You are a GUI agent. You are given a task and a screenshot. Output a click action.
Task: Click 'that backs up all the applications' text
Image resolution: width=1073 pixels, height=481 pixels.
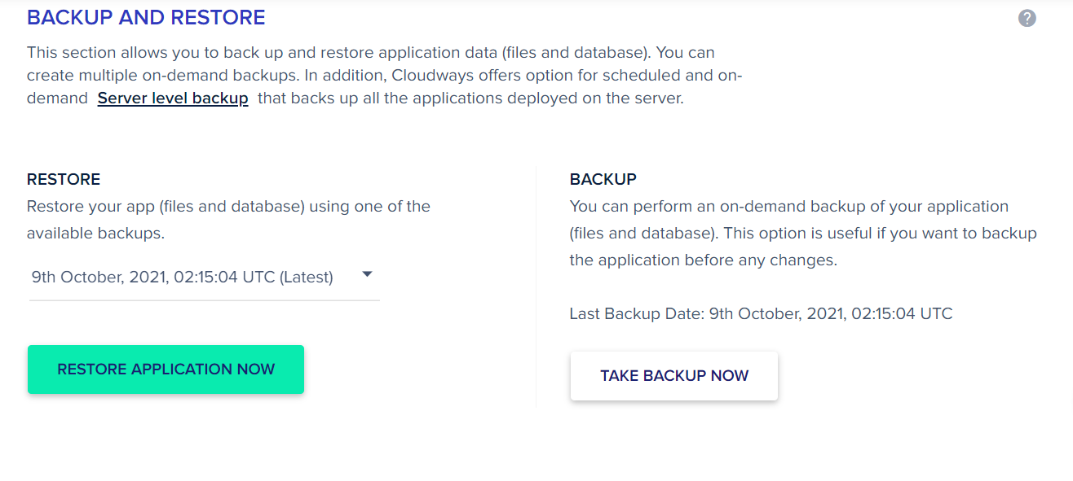click(x=470, y=98)
